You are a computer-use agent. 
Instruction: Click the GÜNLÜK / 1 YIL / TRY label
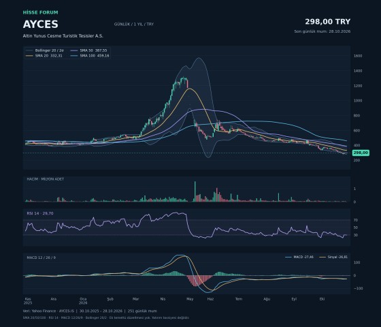coord(134,24)
